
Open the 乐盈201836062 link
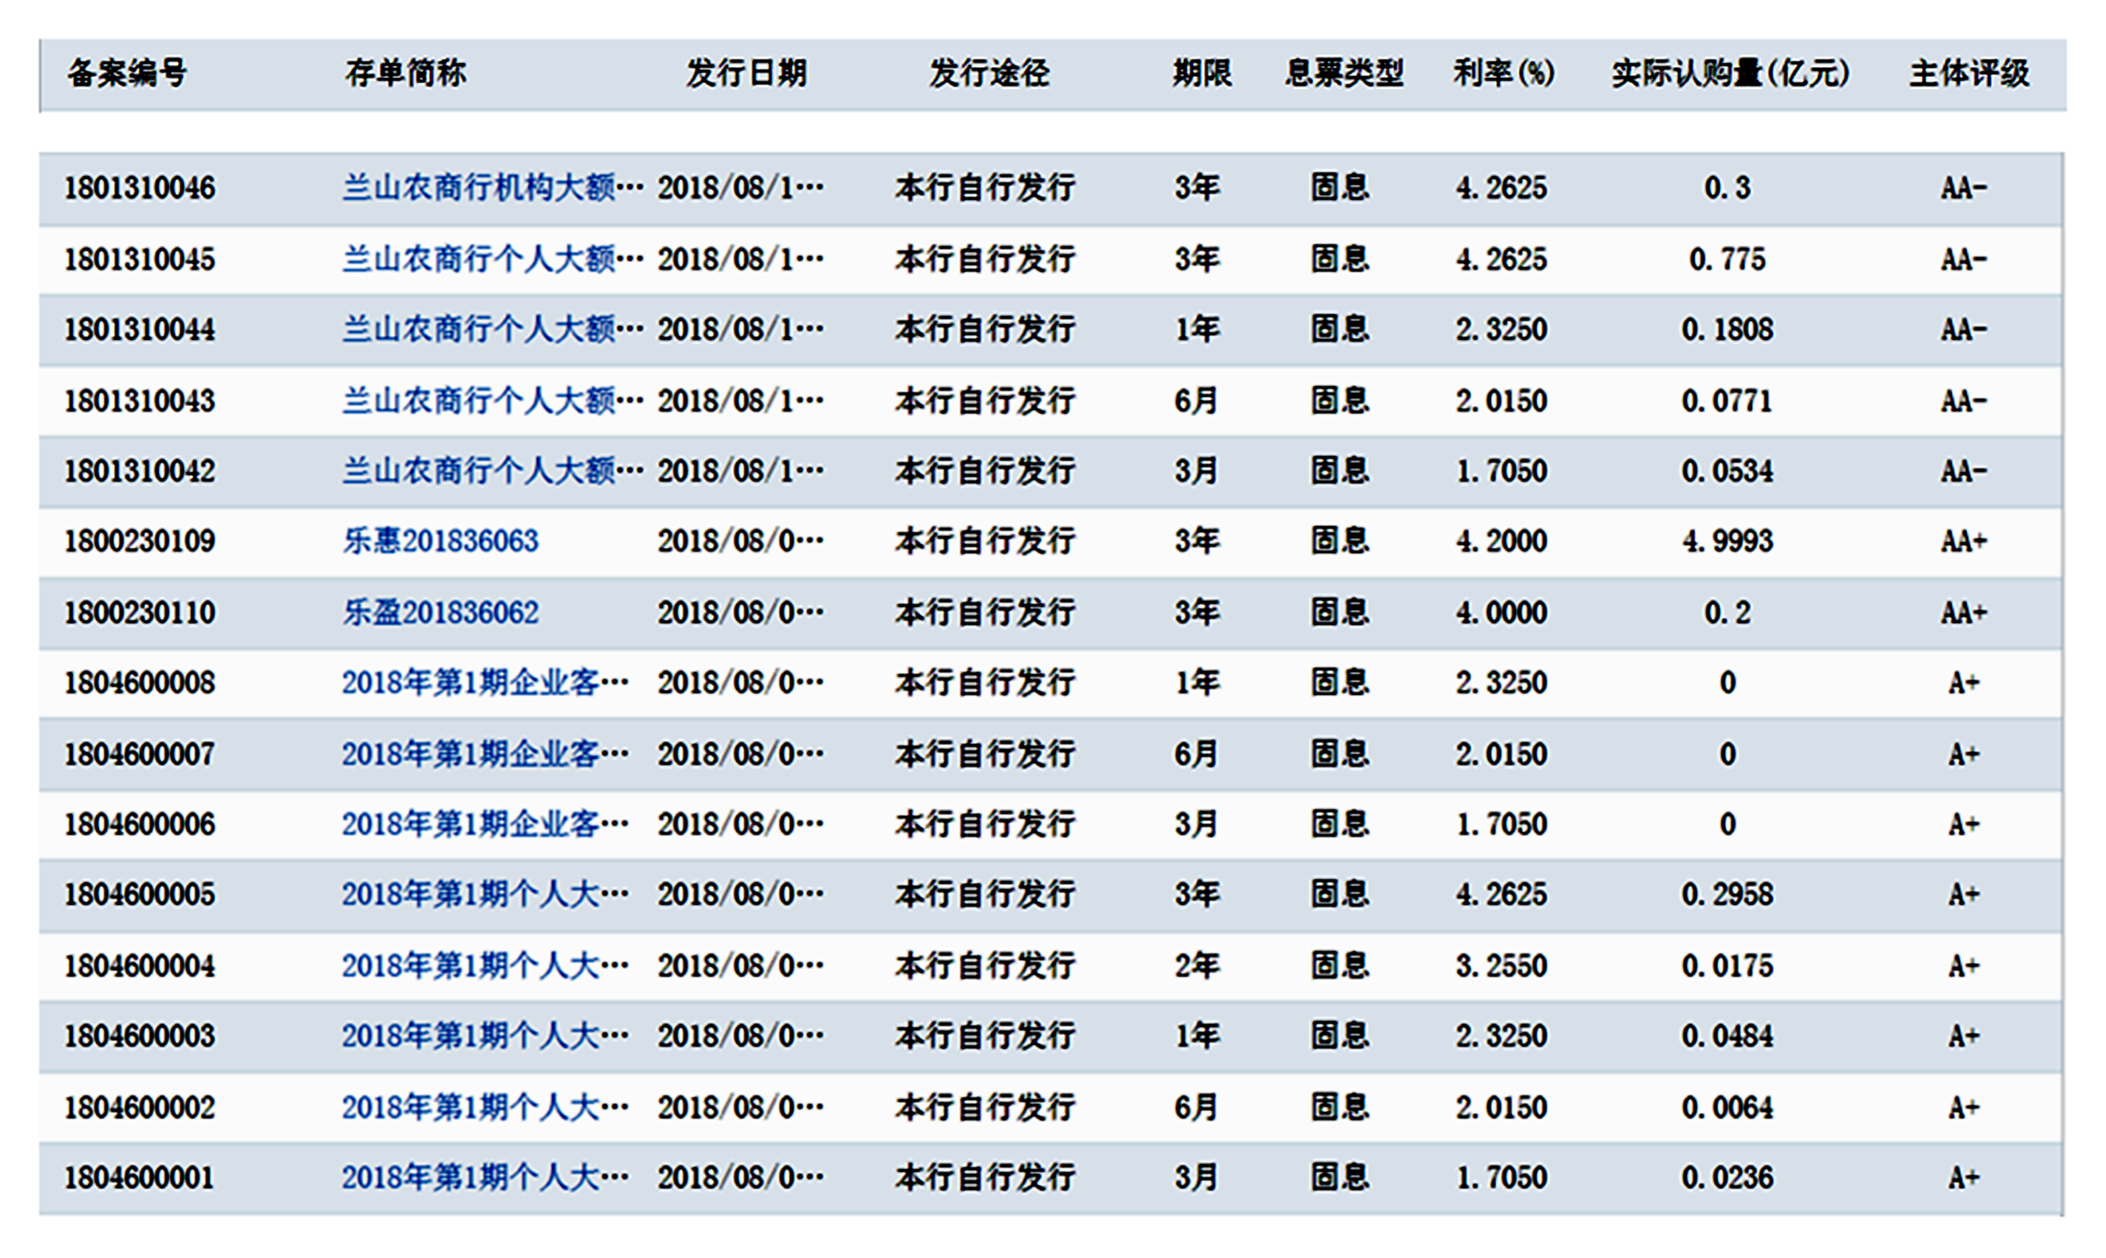pos(441,613)
